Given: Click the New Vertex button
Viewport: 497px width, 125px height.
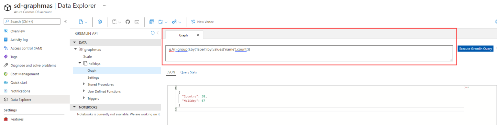Looking at the screenshot, I should click(202, 22).
